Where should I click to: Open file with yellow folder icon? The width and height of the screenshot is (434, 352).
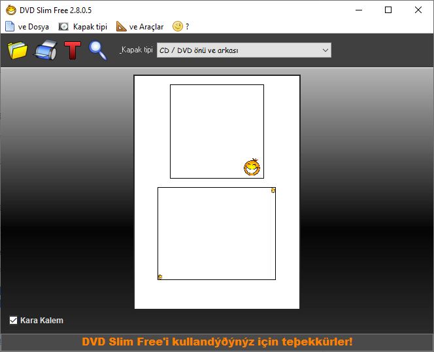click(x=18, y=50)
